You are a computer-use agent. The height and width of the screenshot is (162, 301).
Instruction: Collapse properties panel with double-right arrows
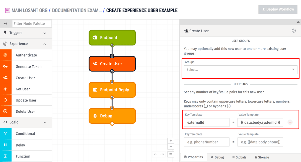tap(298, 22)
